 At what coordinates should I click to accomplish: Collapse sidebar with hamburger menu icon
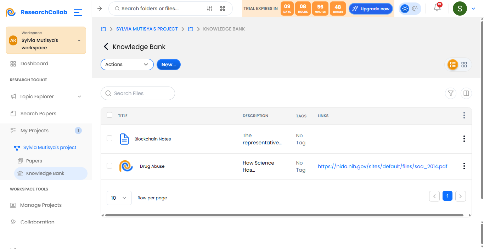78,12
